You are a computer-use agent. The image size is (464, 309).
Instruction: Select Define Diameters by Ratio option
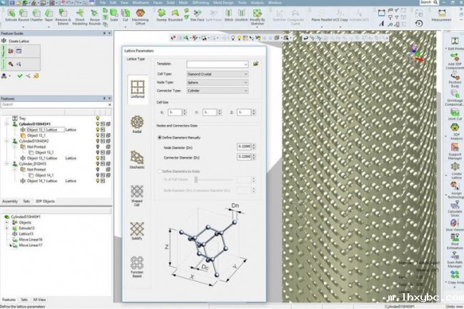point(160,171)
